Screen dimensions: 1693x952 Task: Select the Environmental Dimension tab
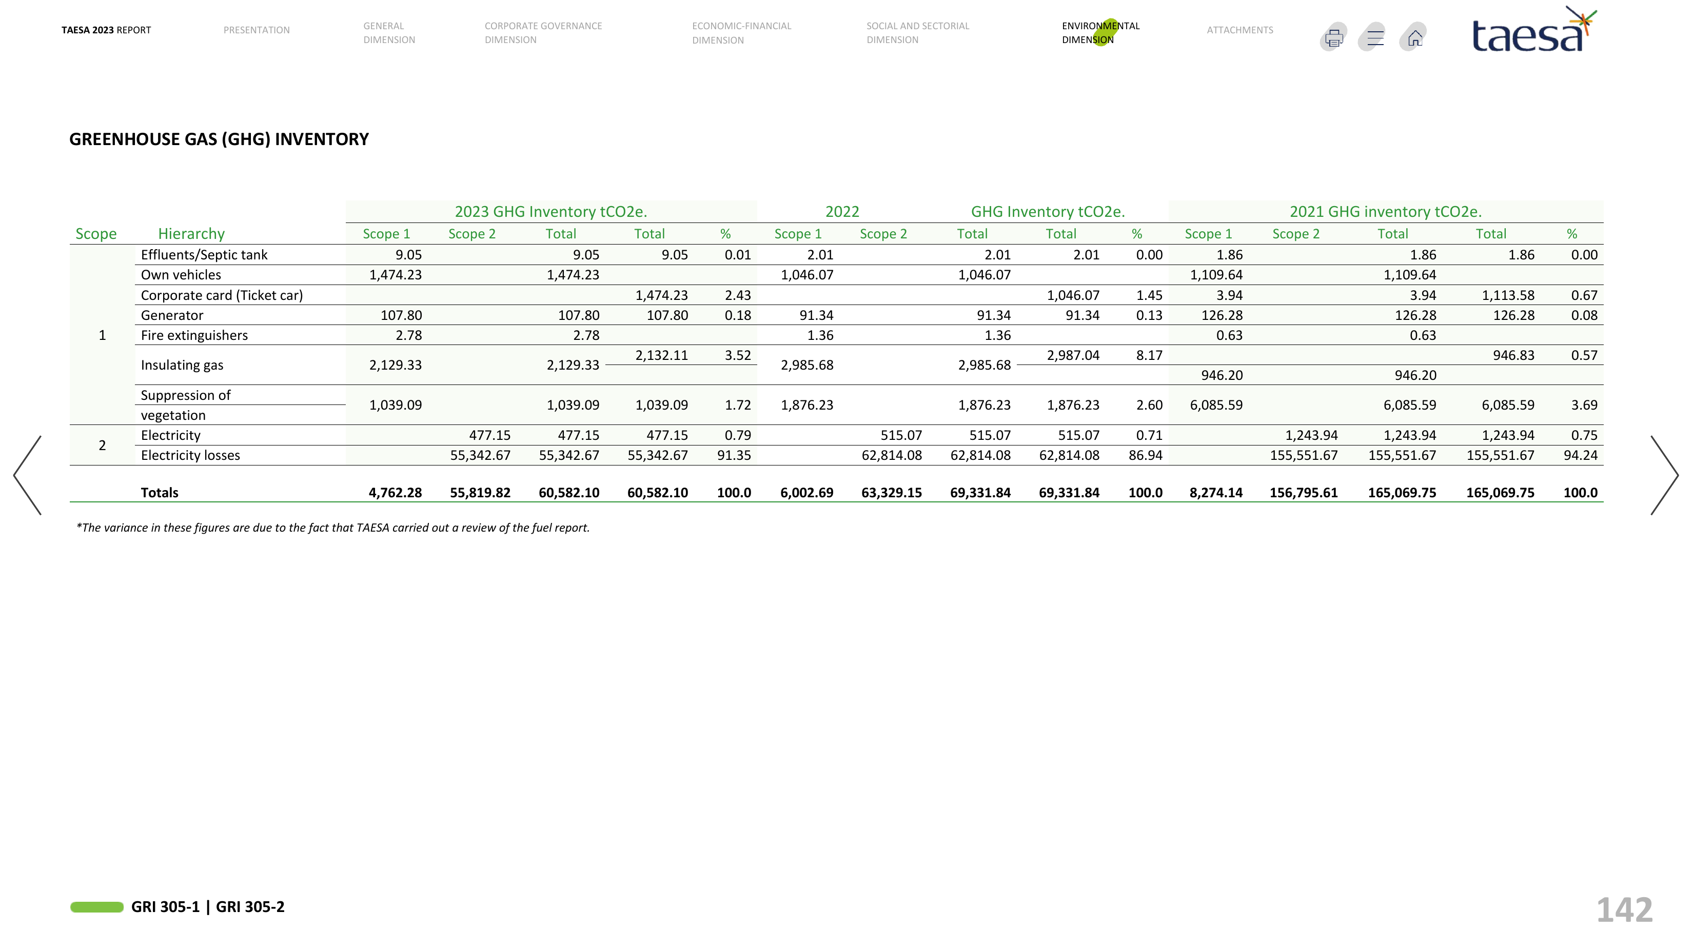click(x=1100, y=33)
